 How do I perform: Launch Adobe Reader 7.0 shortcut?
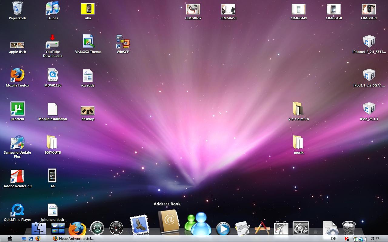(x=17, y=178)
